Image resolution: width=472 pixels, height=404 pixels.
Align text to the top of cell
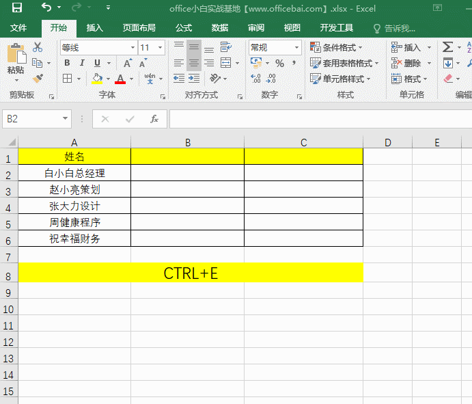179,46
